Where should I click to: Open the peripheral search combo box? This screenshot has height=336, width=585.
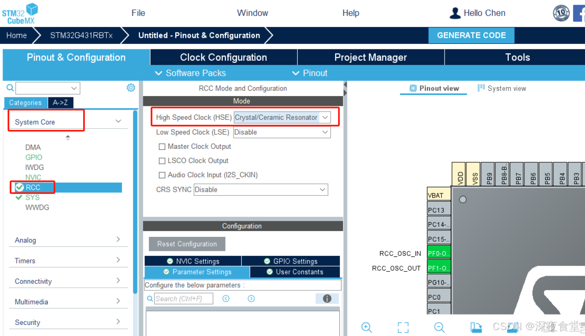[48, 88]
